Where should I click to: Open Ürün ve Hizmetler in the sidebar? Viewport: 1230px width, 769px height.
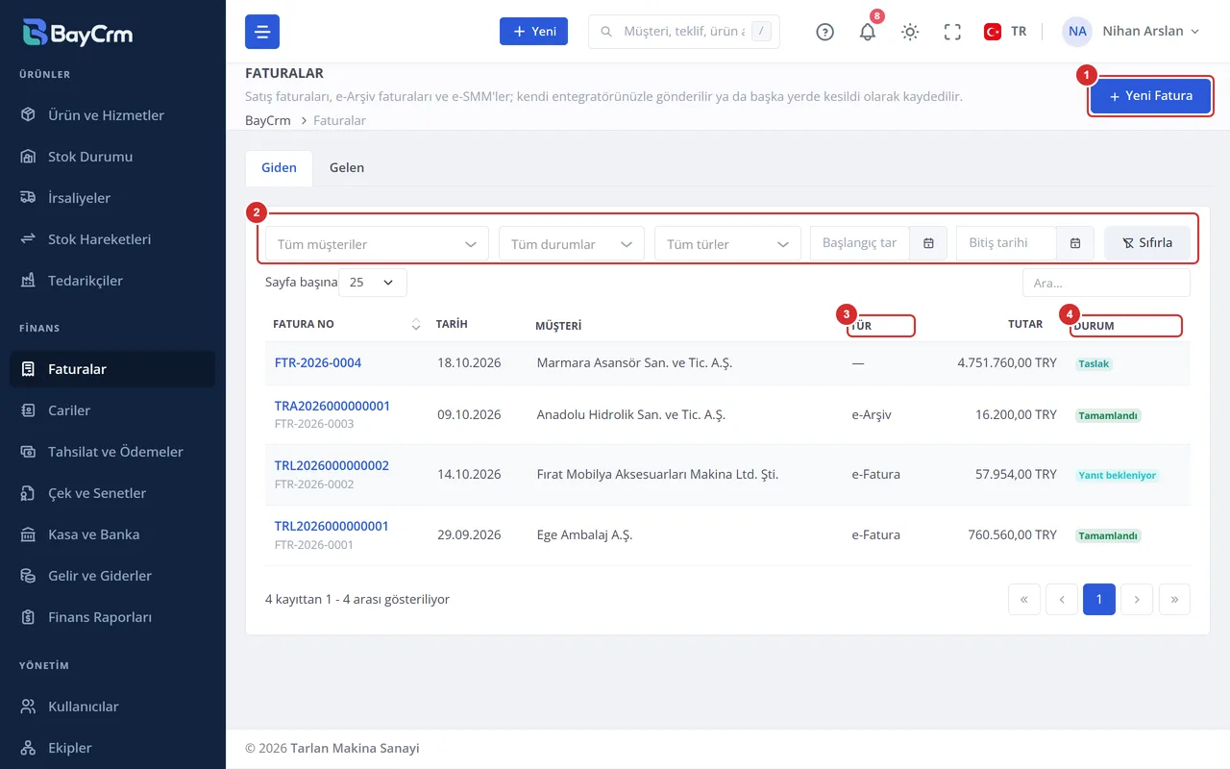(x=112, y=115)
